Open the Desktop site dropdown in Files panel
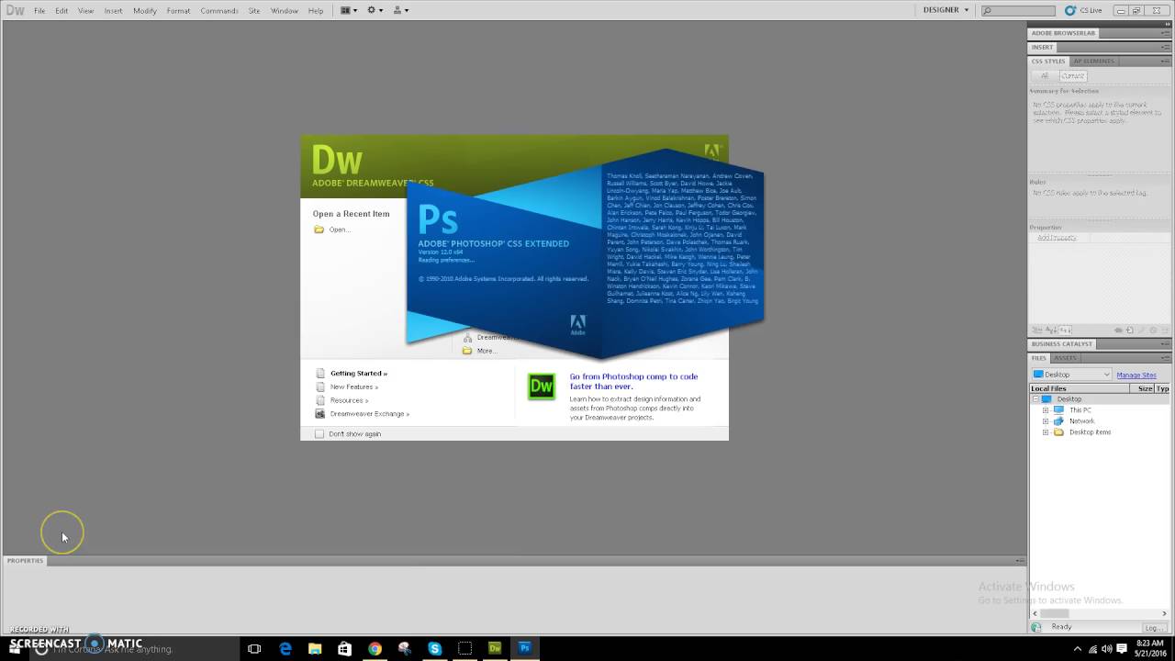The height and width of the screenshot is (661, 1175). click(x=1071, y=375)
